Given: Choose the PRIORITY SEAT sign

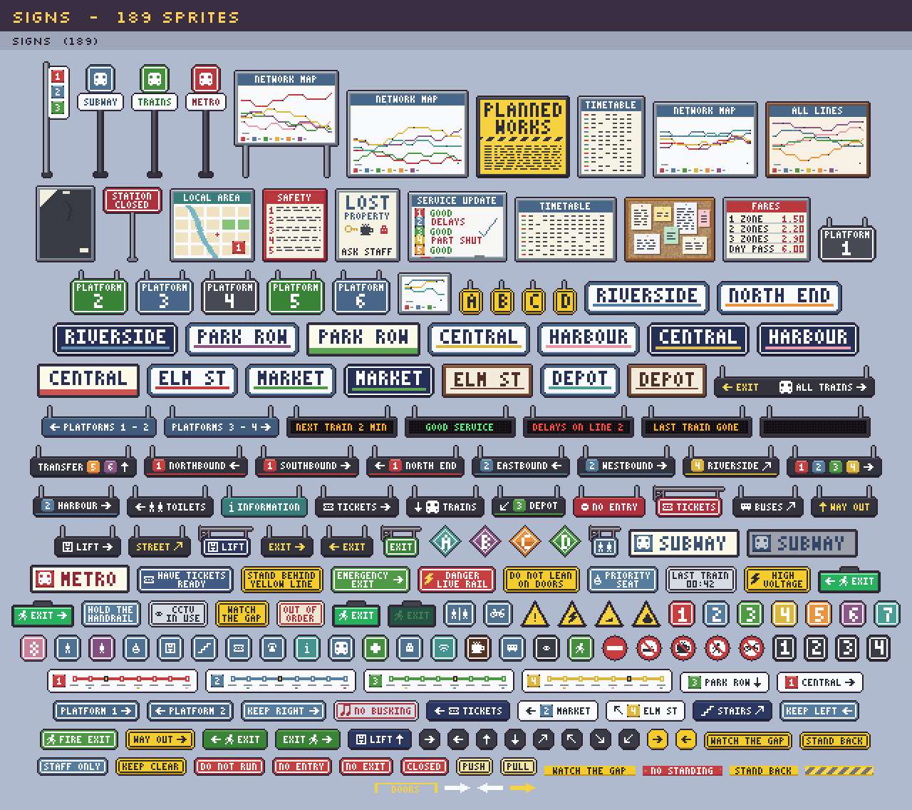Looking at the screenshot, I should (x=622, y=579).
